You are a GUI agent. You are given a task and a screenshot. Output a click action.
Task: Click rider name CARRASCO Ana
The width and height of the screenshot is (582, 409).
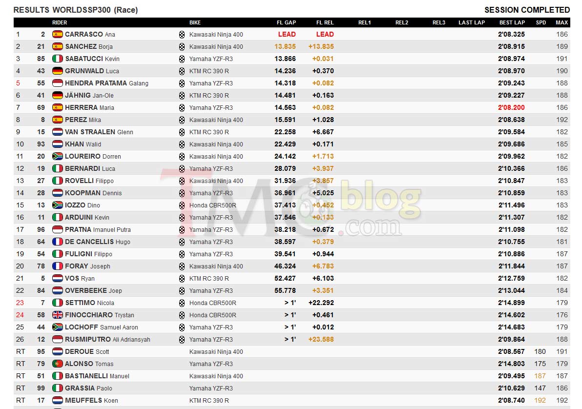(90, 35)
